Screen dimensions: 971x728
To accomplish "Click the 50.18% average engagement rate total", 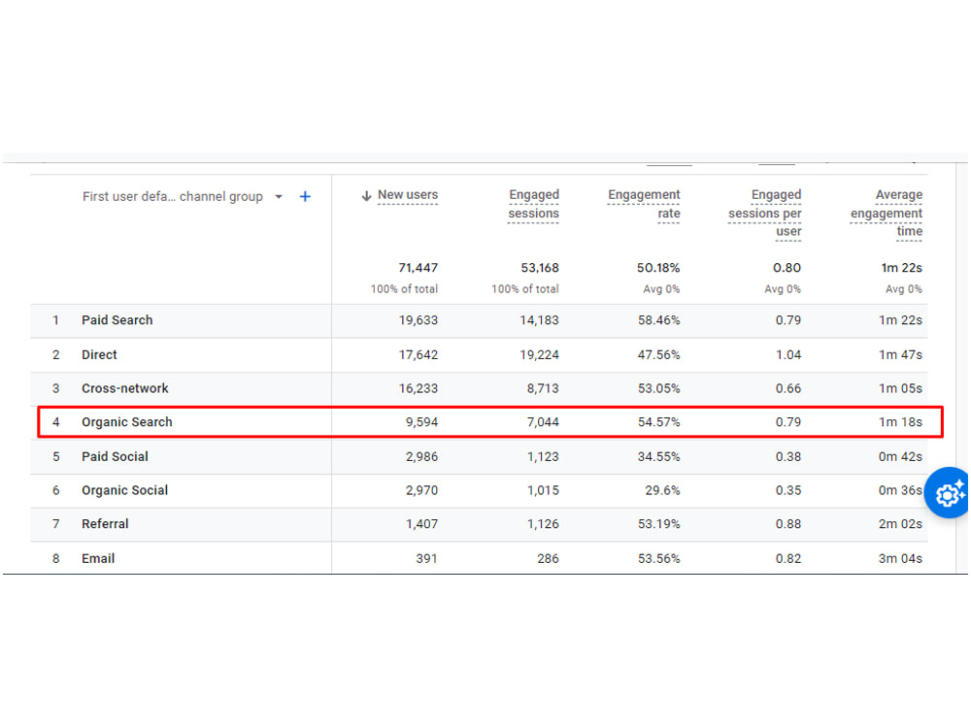I will 658,268.
